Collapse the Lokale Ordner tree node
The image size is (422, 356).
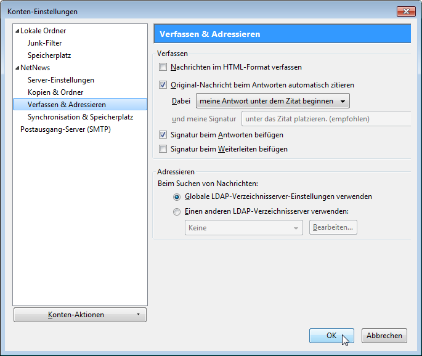[17, 31]
